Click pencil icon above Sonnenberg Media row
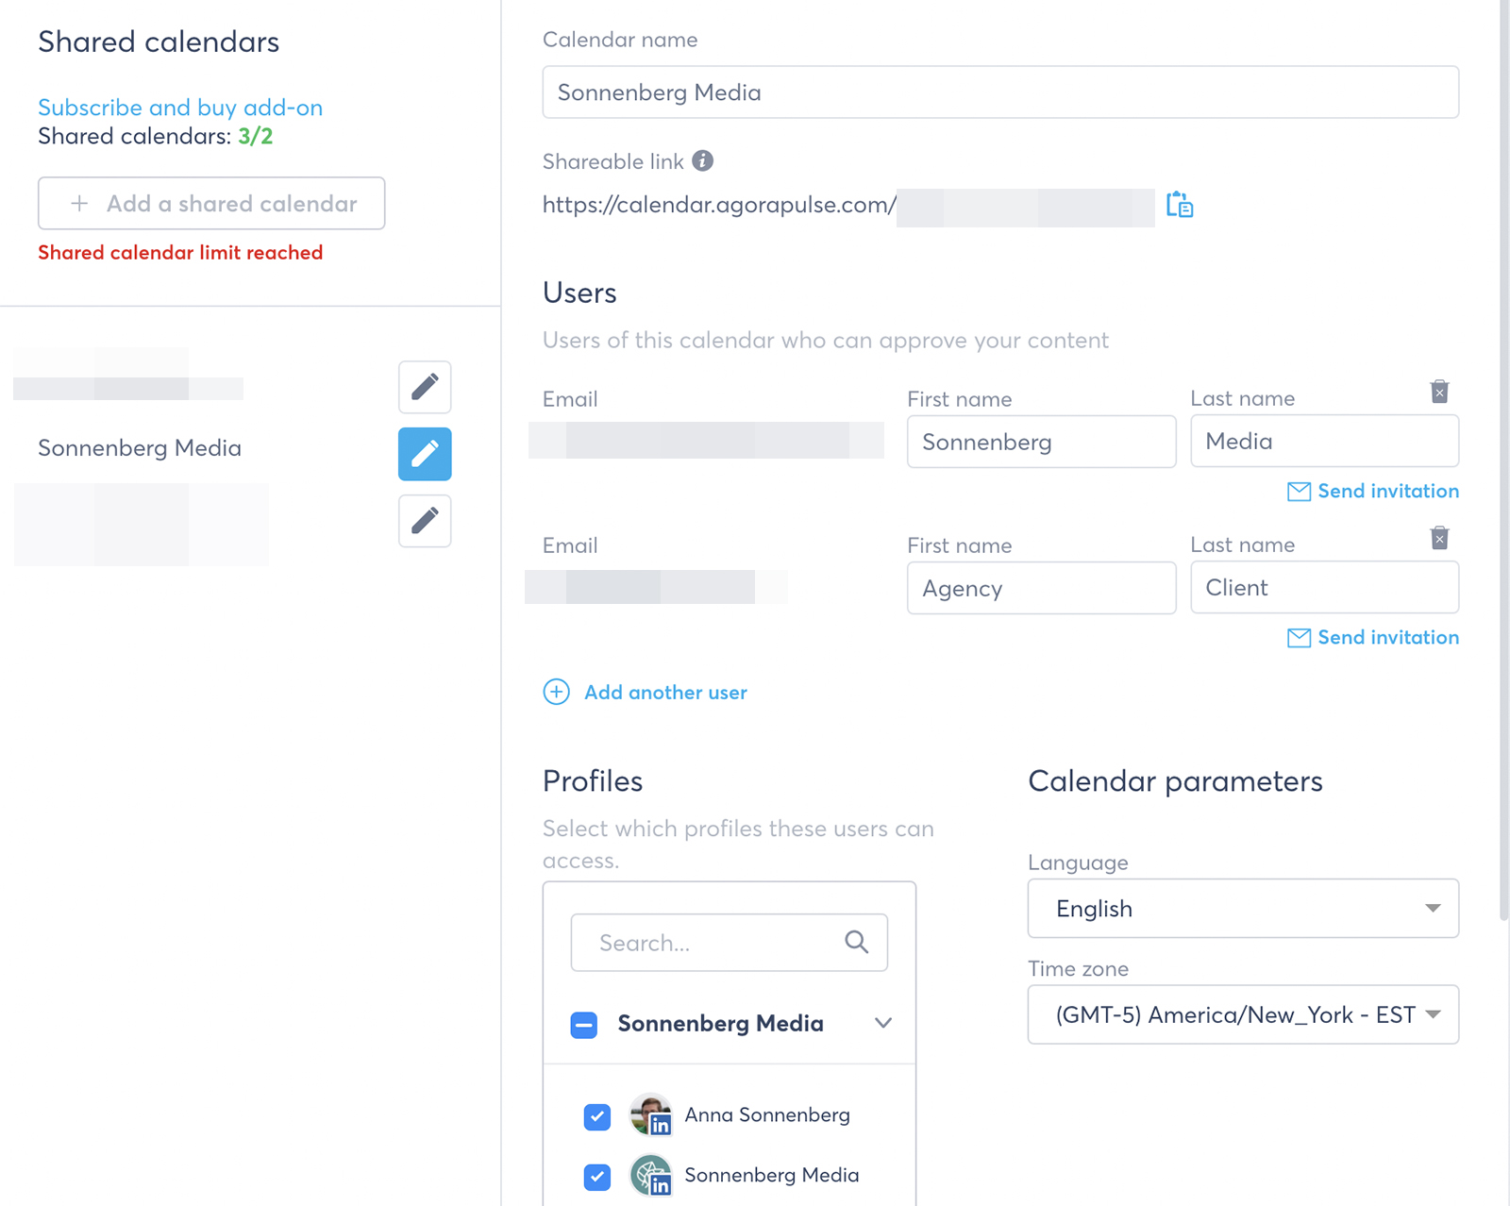 pos(425,387)
